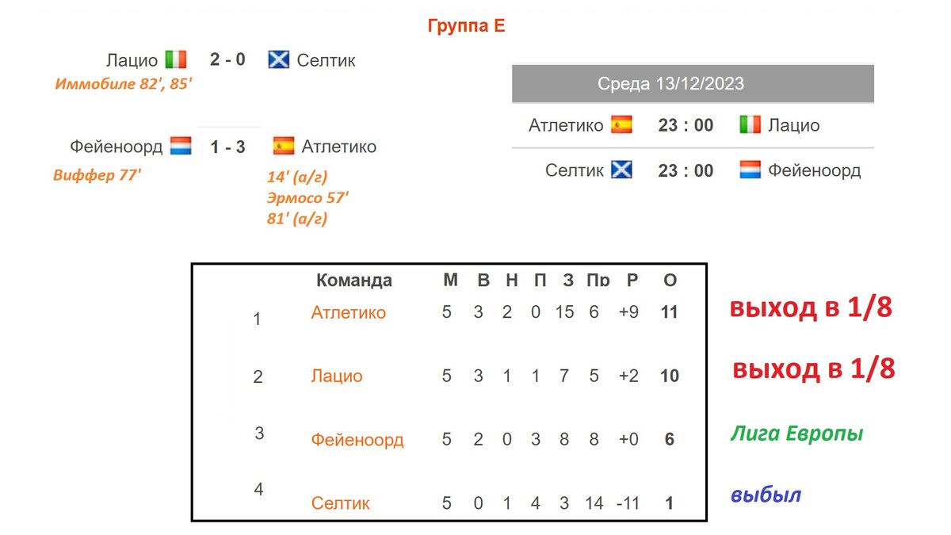Click Italian flag in the 23:00 Лацио fixture
Image resolution: width=951 pixels, height=535 pixels.
point(750,124)
